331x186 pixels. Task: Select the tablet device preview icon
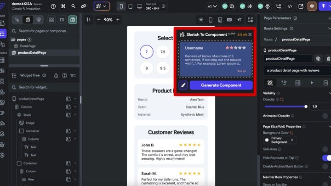pyautogui.click(x=131, y=6)
